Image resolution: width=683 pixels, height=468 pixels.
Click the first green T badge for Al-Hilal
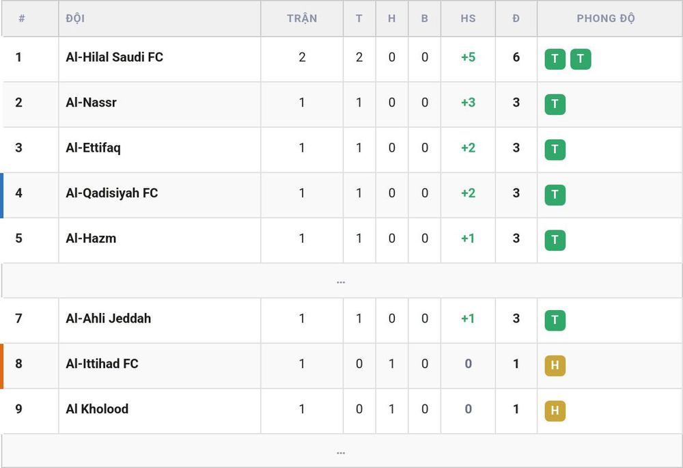(x=555, y=59)
